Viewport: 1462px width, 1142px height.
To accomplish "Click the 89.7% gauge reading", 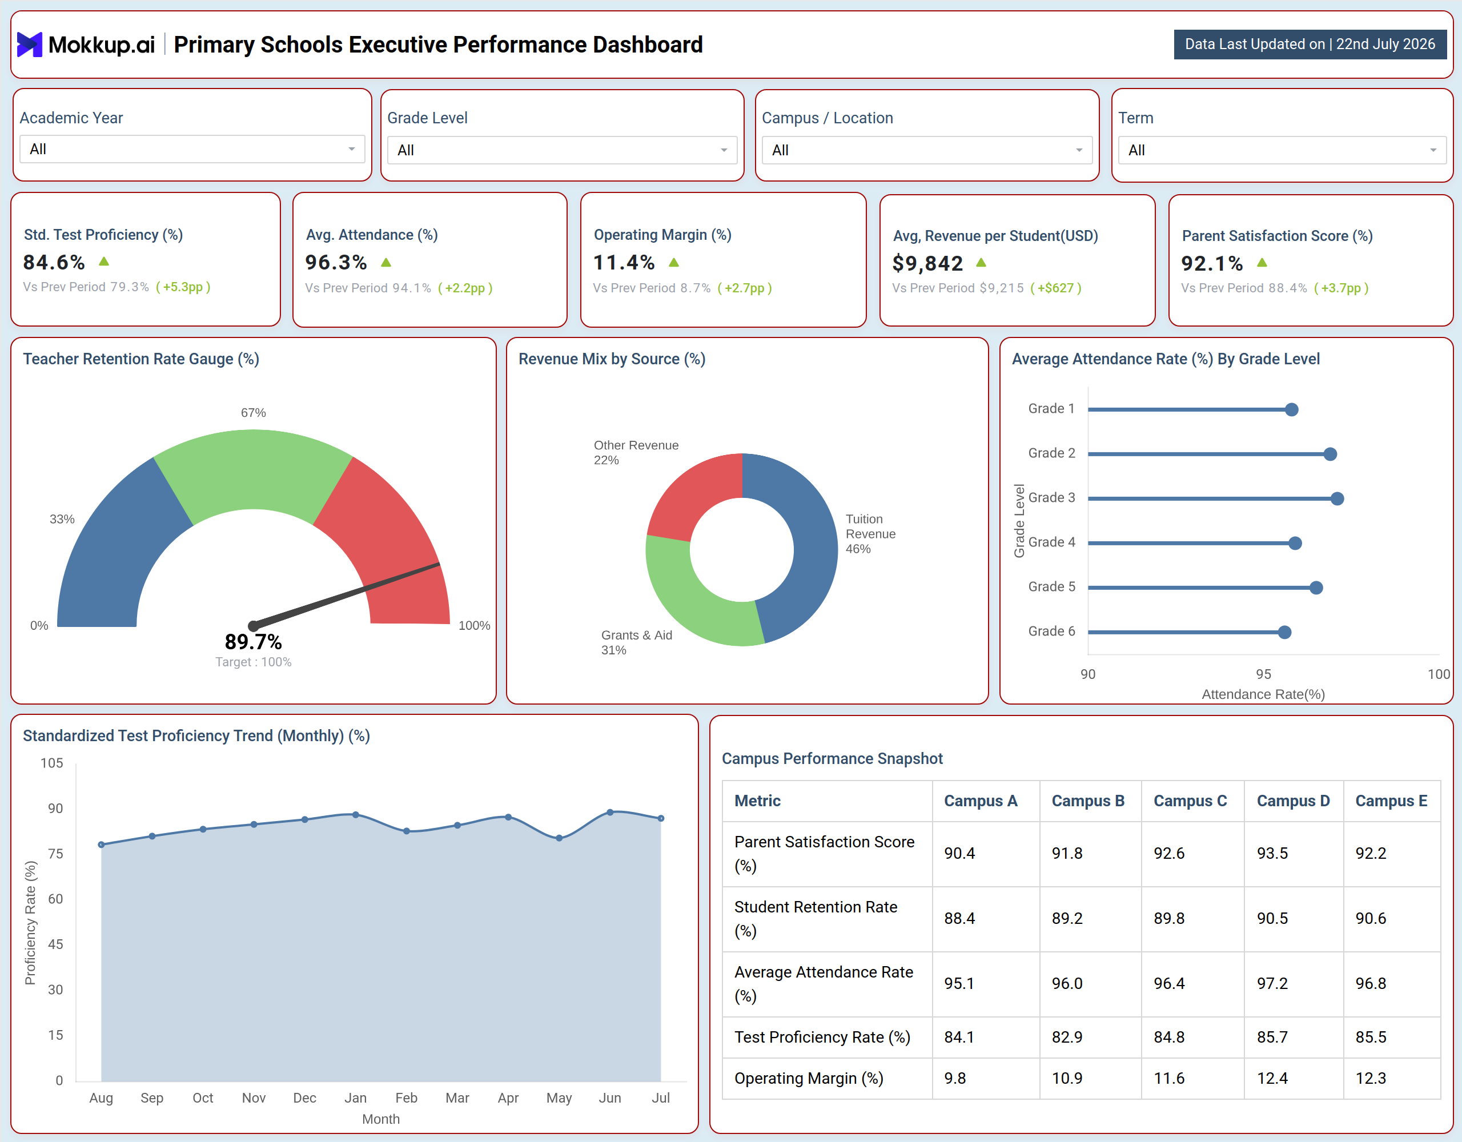I will point(253,642).
